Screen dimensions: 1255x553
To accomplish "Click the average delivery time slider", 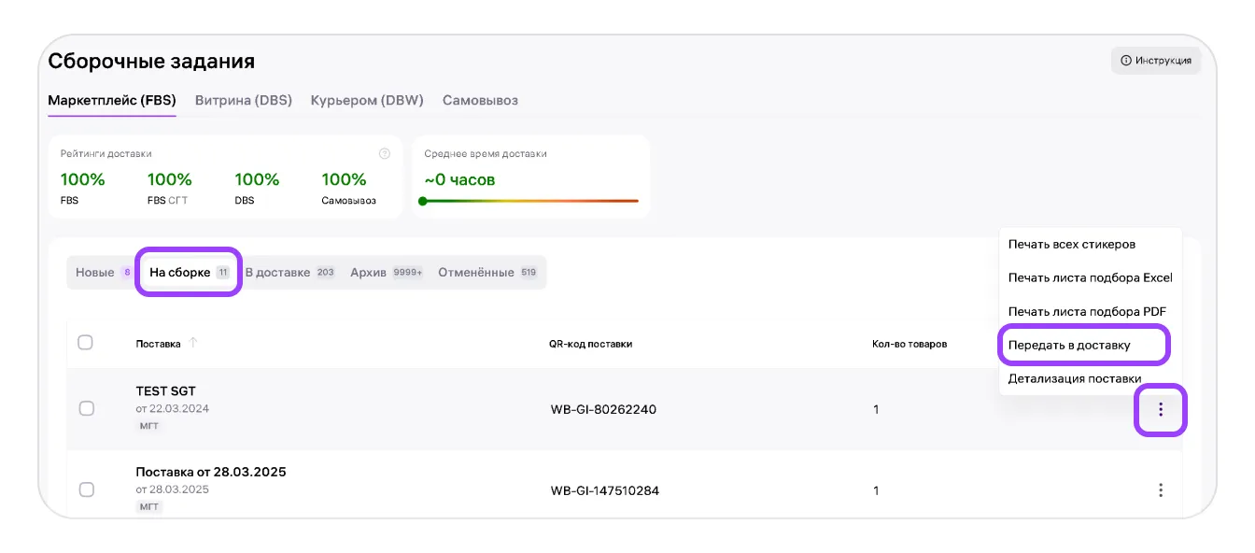I will tap(530, 201).
